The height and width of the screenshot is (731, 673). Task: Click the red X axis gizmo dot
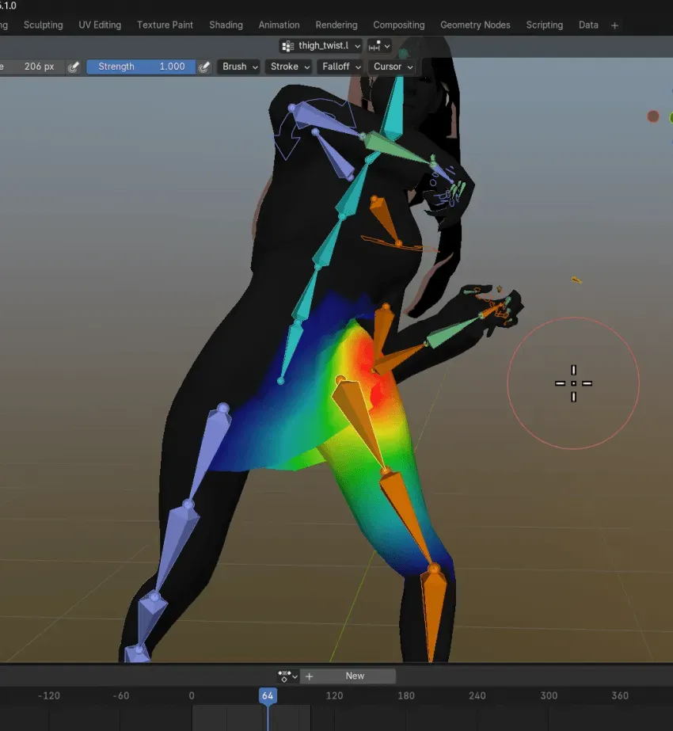click(x=653, y=116)
